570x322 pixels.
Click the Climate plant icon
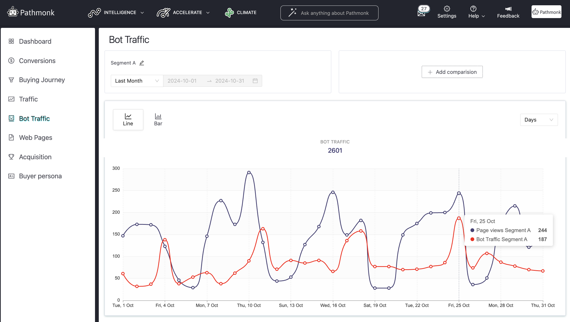pyautogui.click(x=229, y=13)
